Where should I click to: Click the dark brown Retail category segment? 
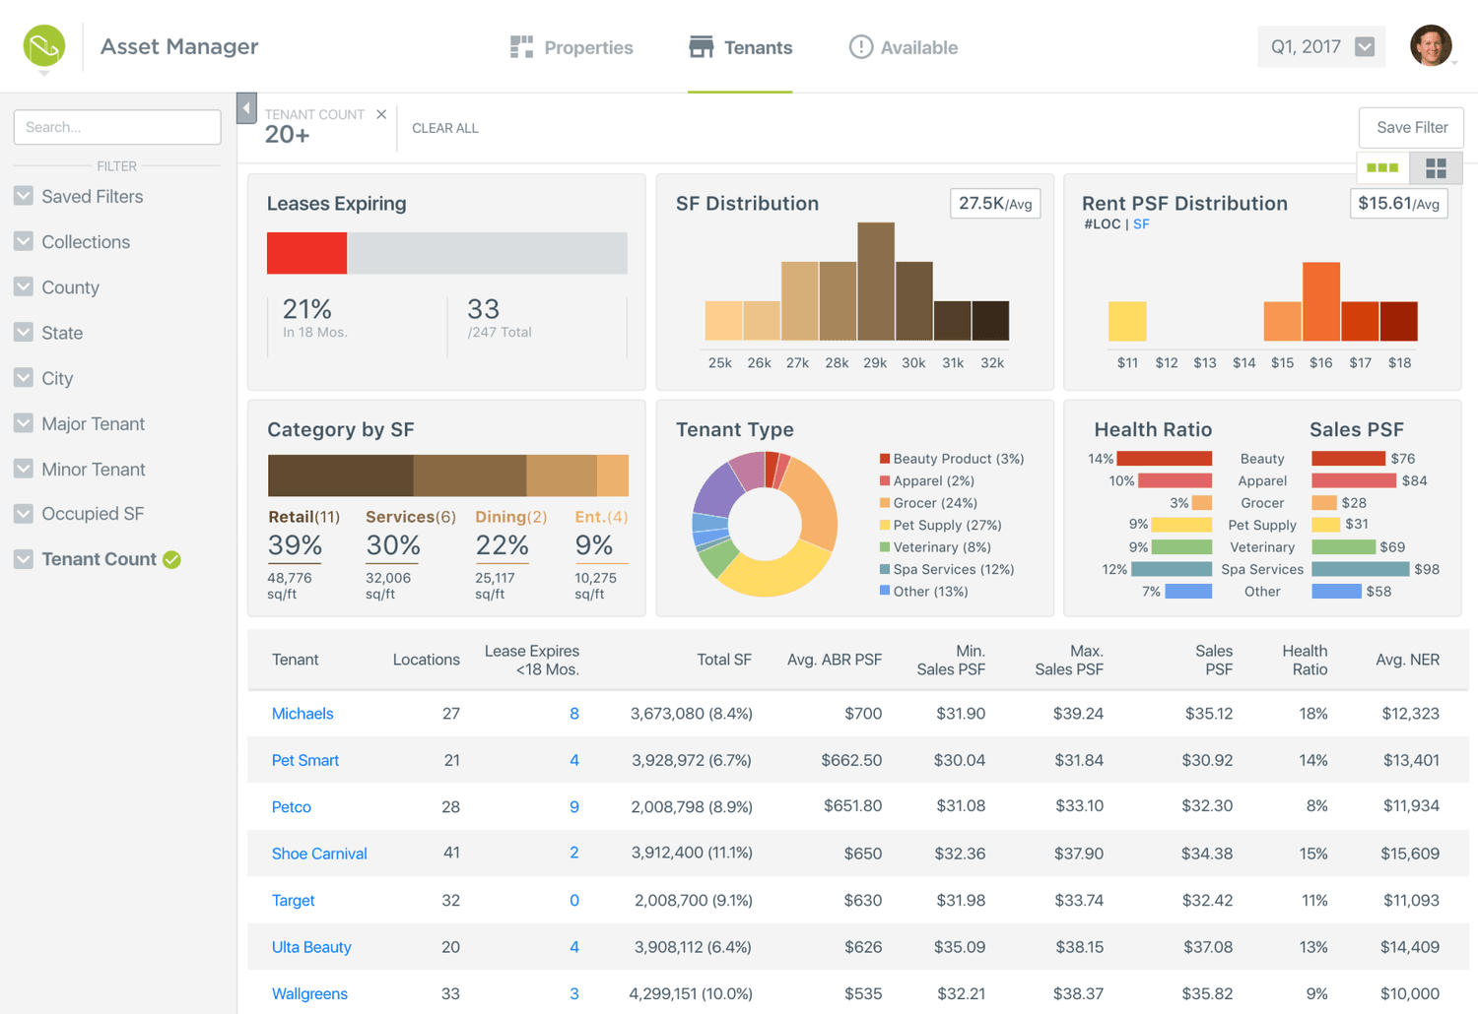[340, 475]
